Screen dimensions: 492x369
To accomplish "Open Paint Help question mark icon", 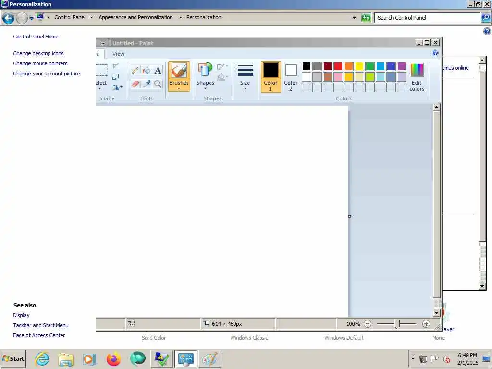I will 435,53.
